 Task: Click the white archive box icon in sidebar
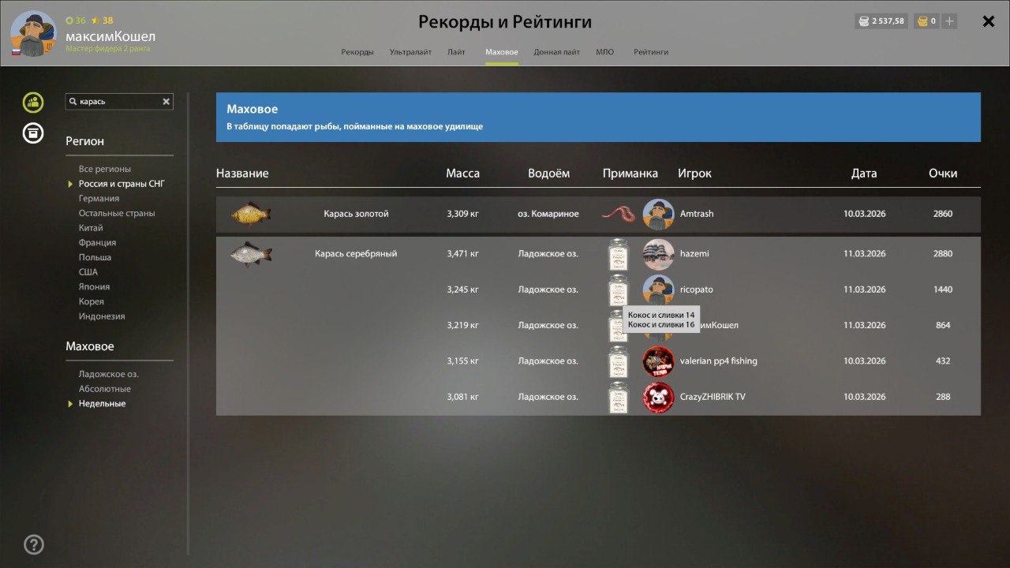(x=33, y=133)
